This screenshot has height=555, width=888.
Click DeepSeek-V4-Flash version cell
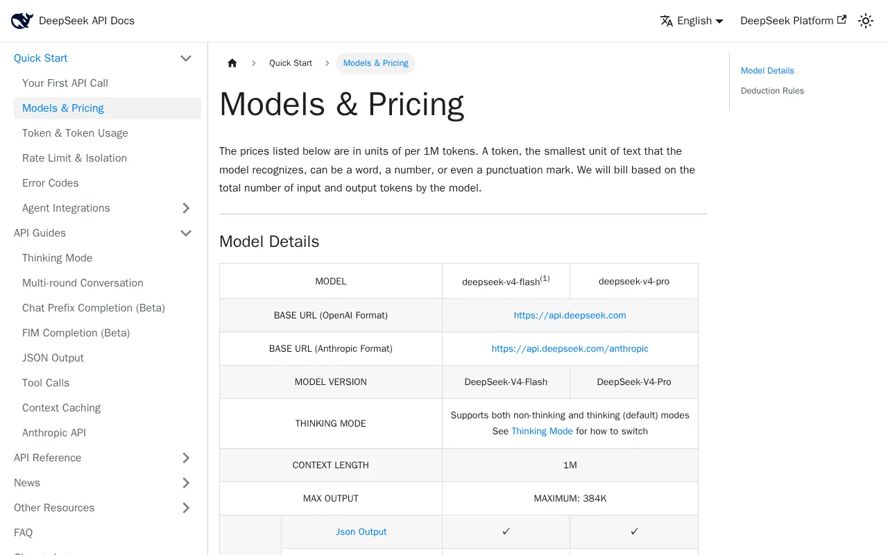point(506,382)
